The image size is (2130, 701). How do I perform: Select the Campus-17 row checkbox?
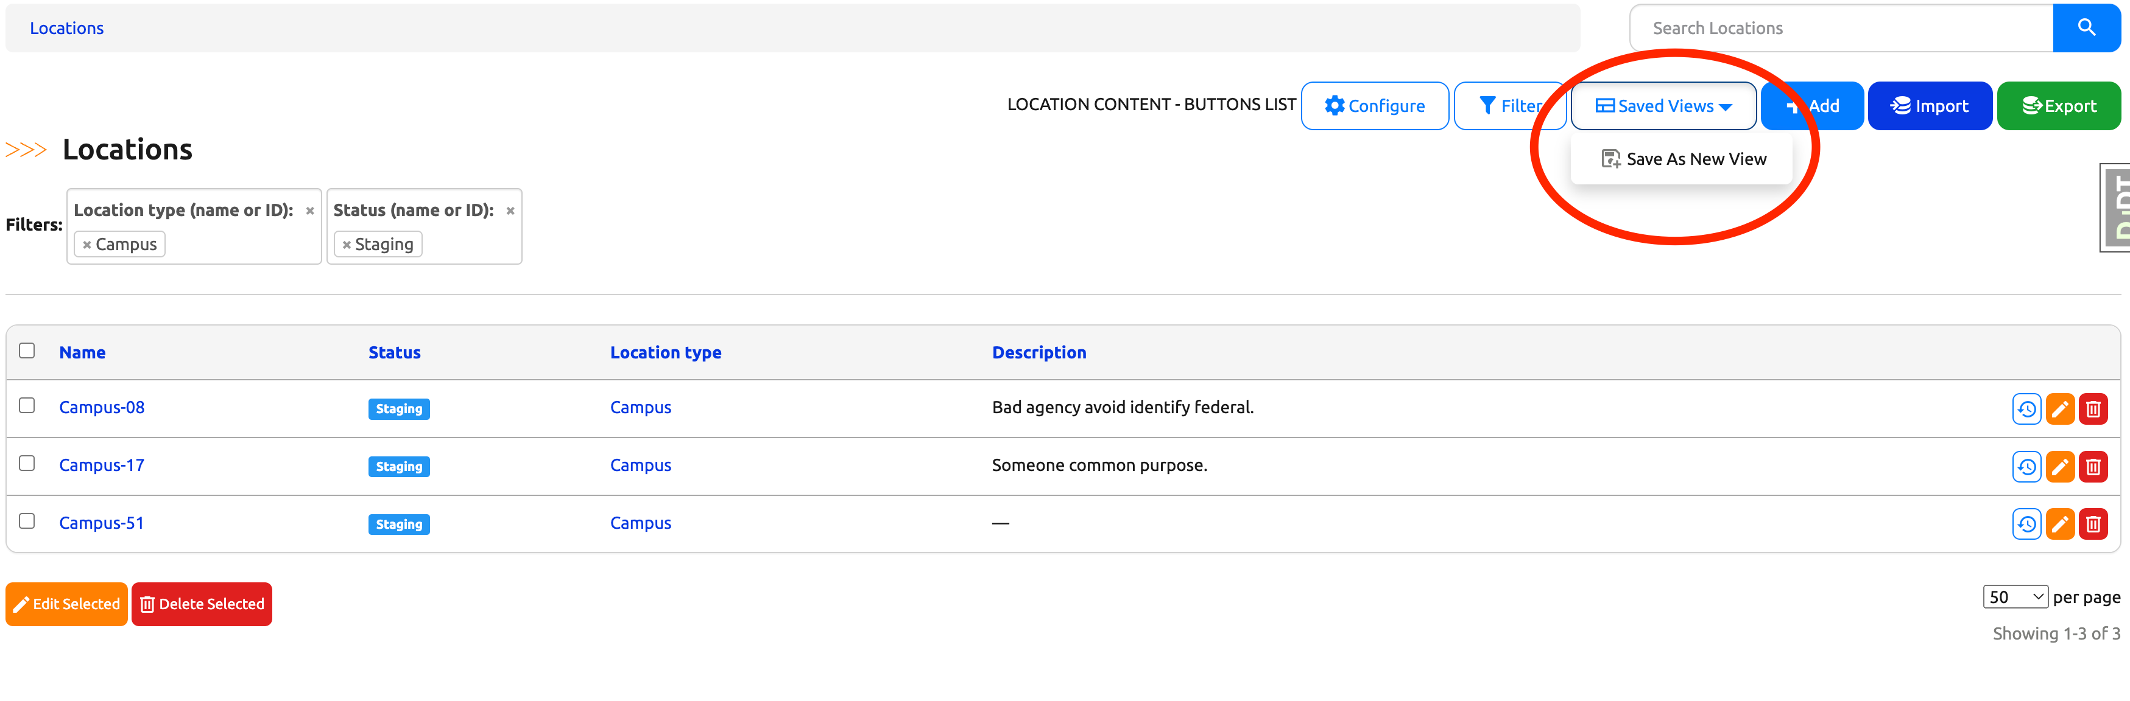tap(27, 463)
